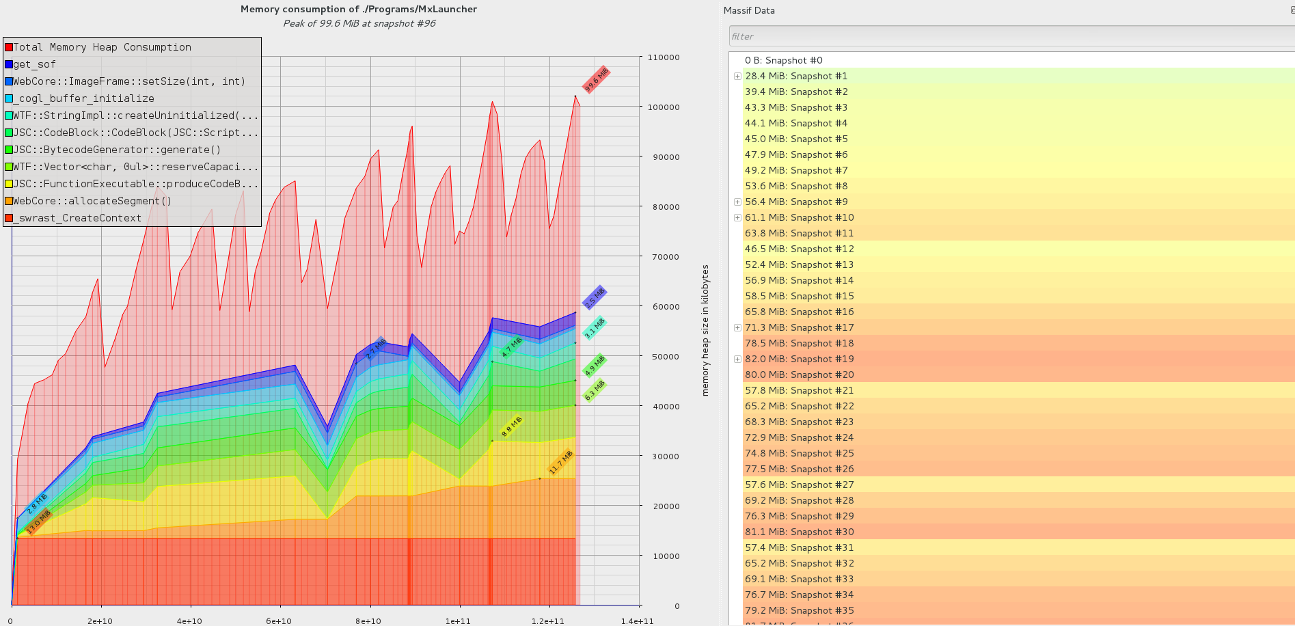This screenshot has width=1295, height=626.
Task: Expand Snapshot #1 tree node
Action: (737, 77)
